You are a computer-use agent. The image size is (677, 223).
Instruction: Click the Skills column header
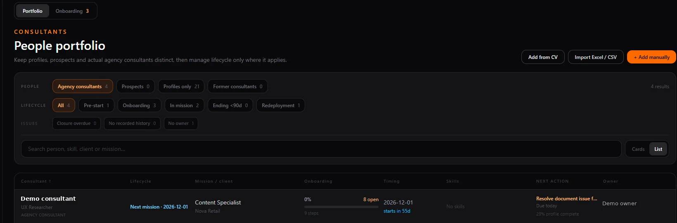pyautogui.click(x=452, y=181)
